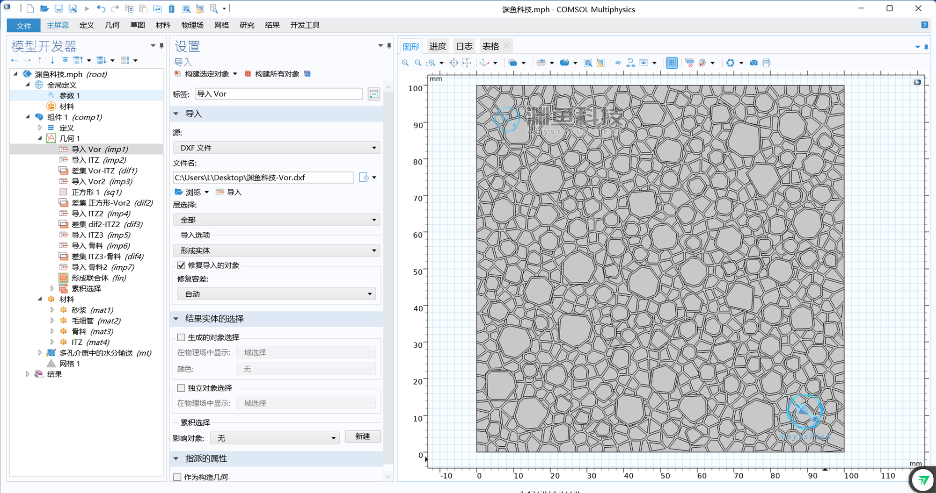The image size is (936, 493).
Task: Switch to the 网格 ribbon tab
Action: (221, 25)
